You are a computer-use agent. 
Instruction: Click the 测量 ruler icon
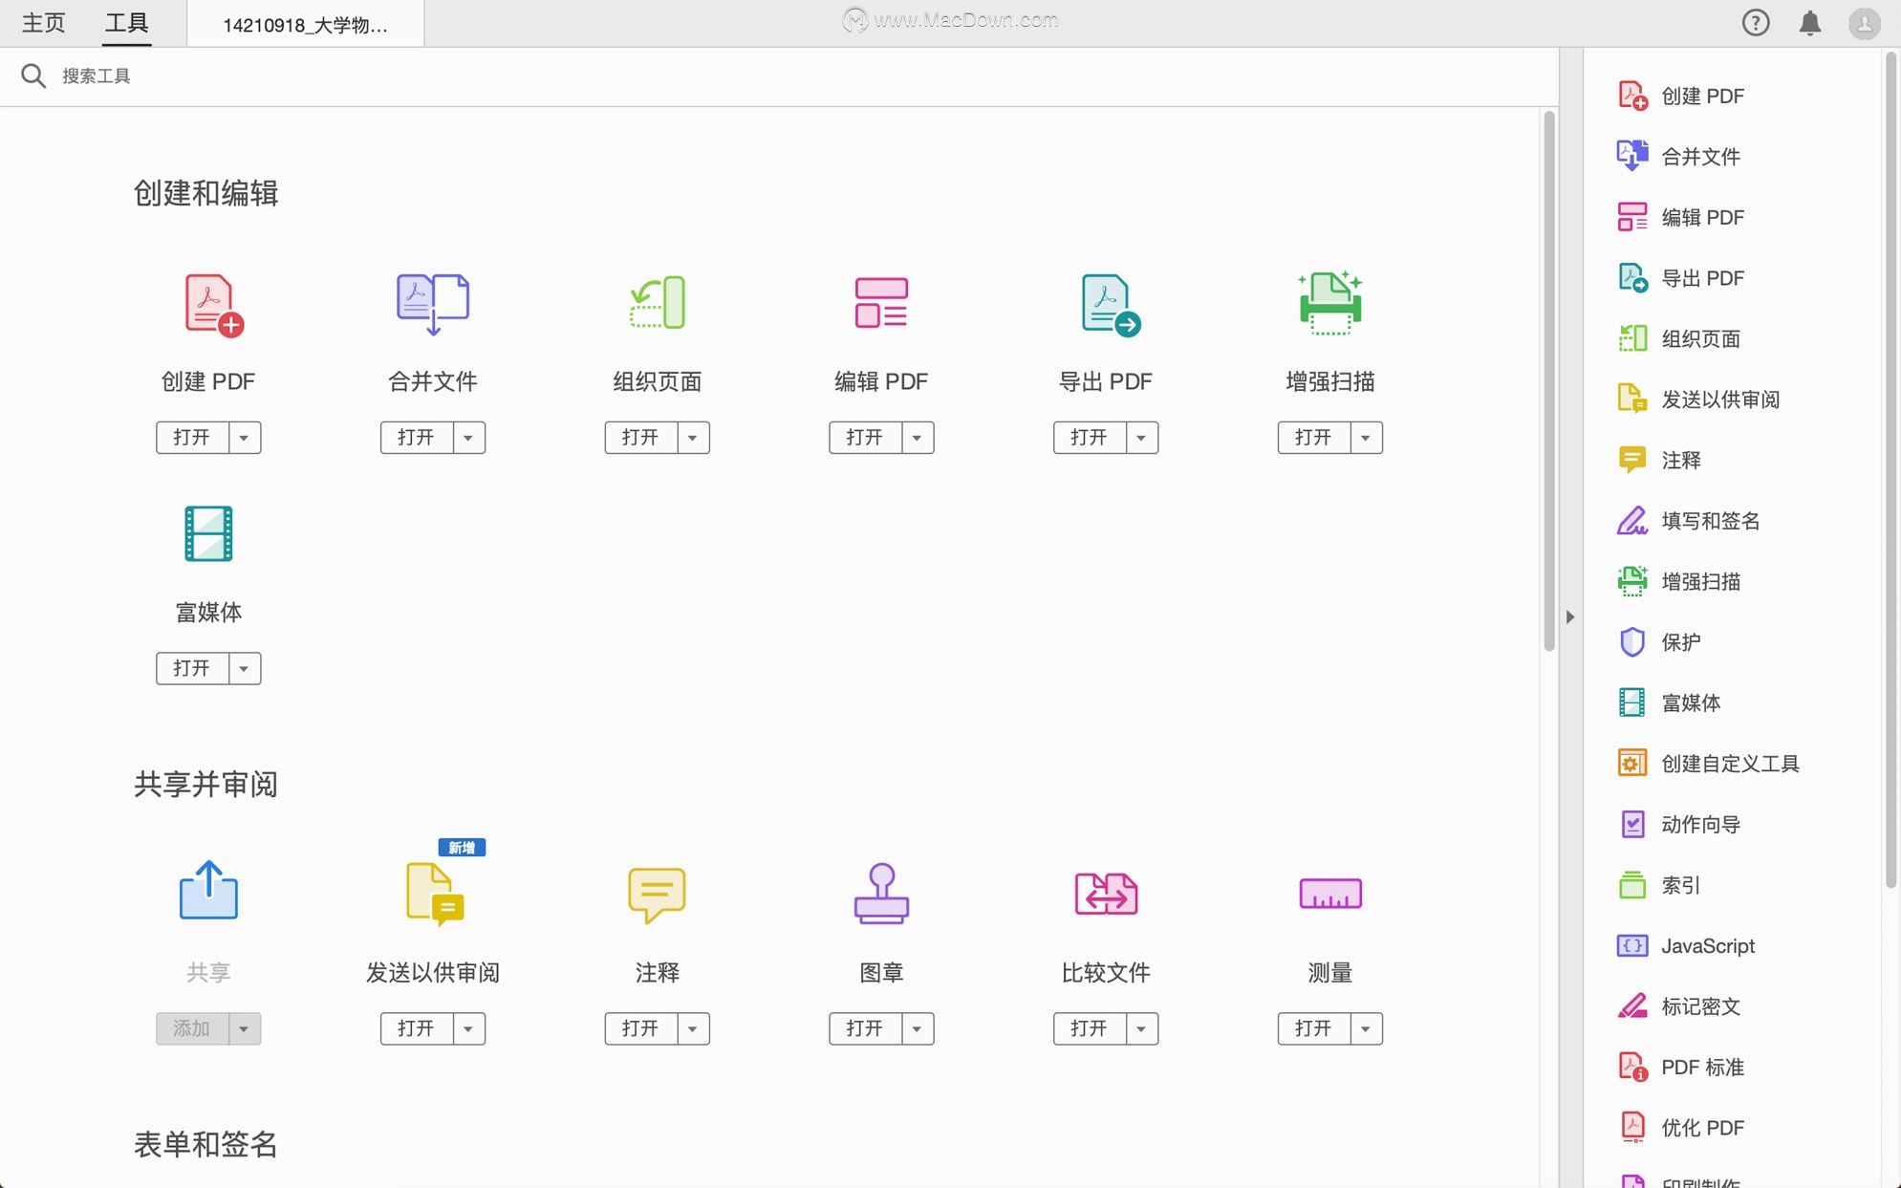(x=1329, y=894)
